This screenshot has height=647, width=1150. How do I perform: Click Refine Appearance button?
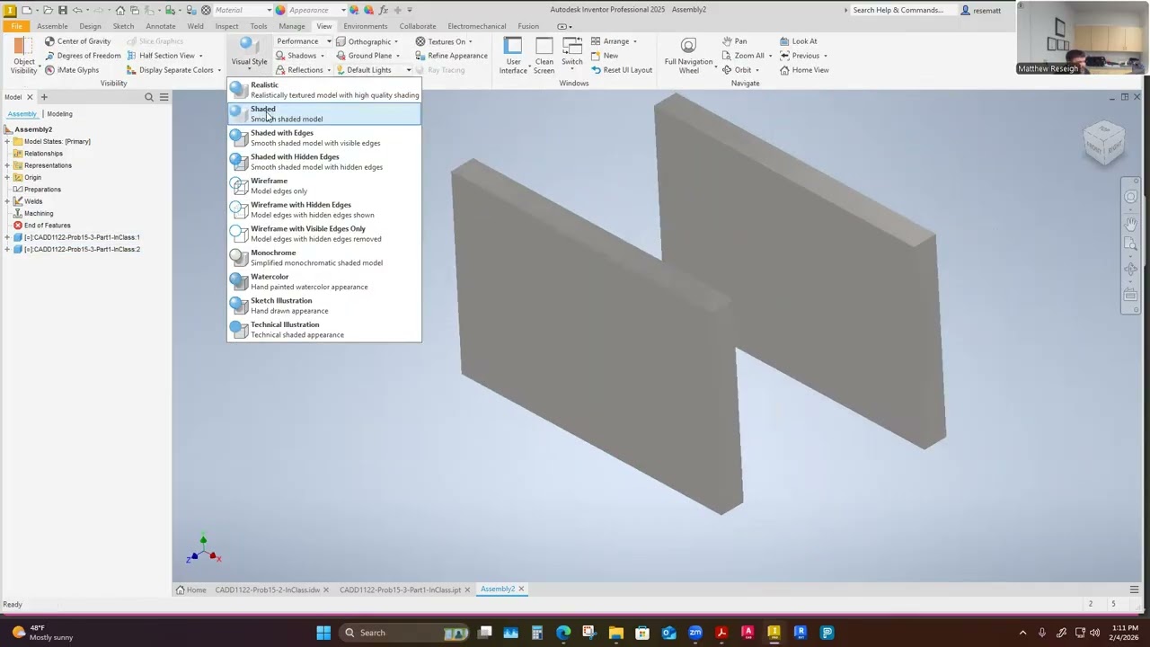451,56
